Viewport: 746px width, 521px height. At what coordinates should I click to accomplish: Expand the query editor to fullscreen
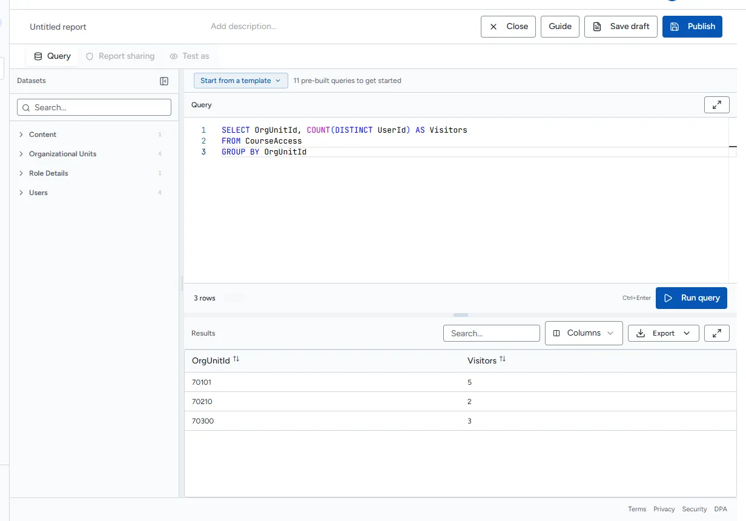pos(717,105)
